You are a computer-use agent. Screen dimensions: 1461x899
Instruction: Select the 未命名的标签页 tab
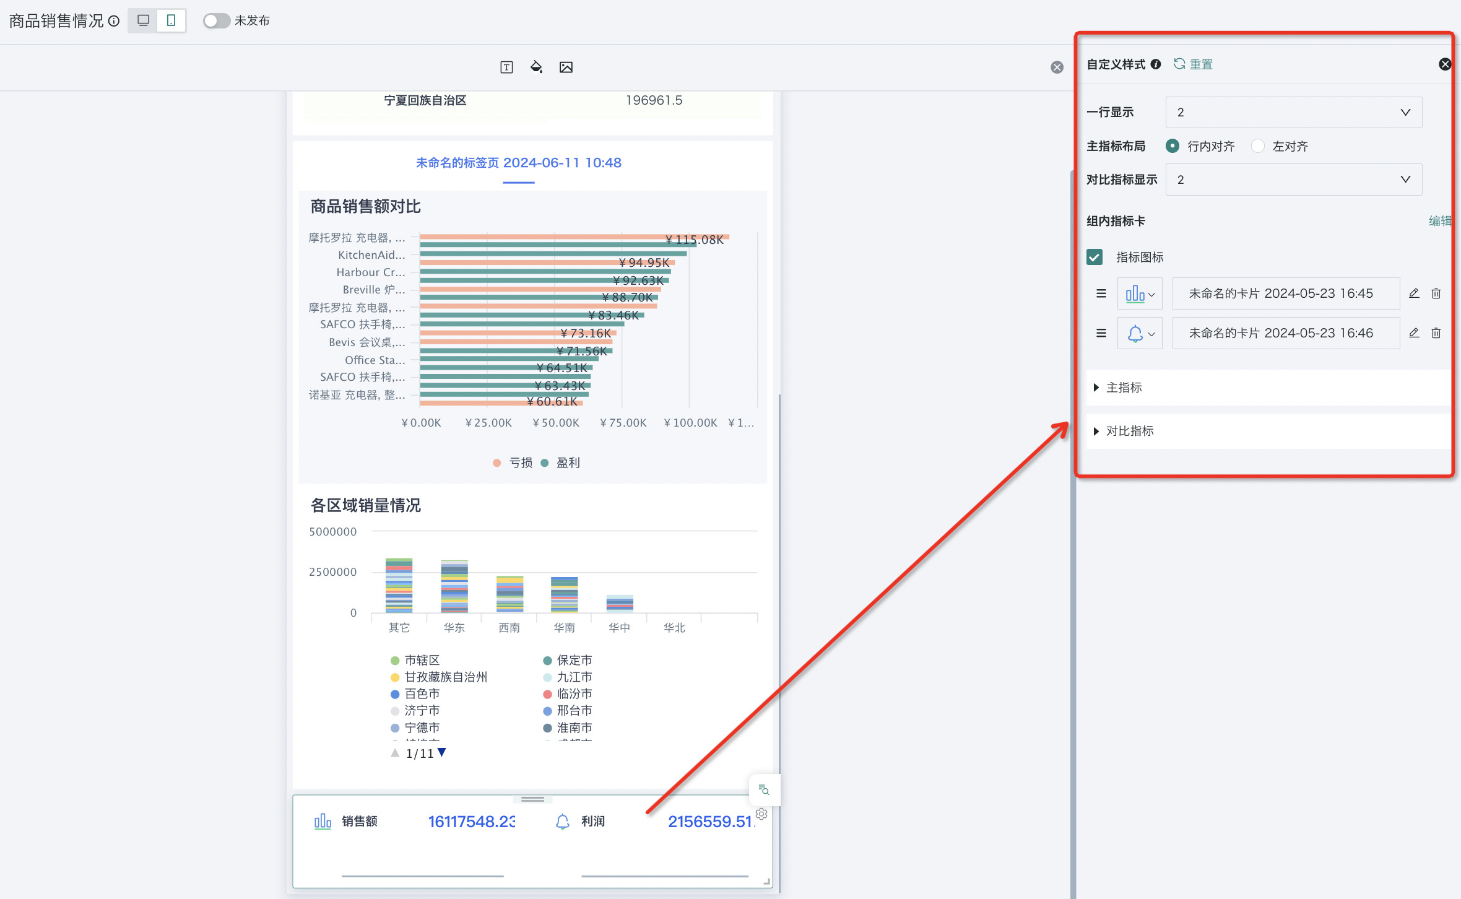(x=518, y=163)
